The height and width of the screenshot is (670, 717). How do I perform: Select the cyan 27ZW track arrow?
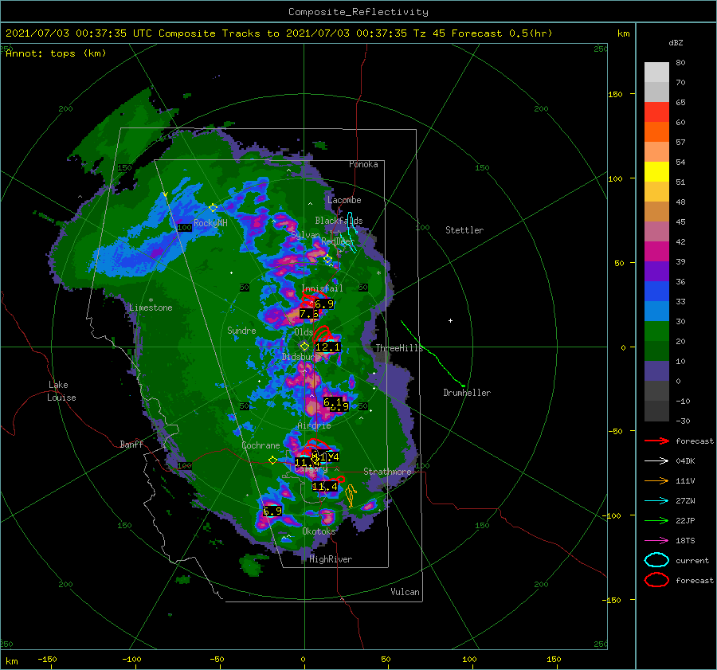(656, 501)
